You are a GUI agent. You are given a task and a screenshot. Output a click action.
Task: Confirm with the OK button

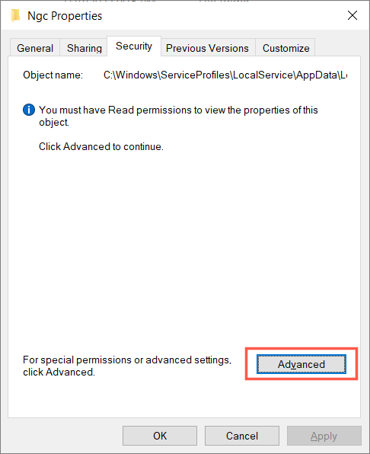coord(160,436)
